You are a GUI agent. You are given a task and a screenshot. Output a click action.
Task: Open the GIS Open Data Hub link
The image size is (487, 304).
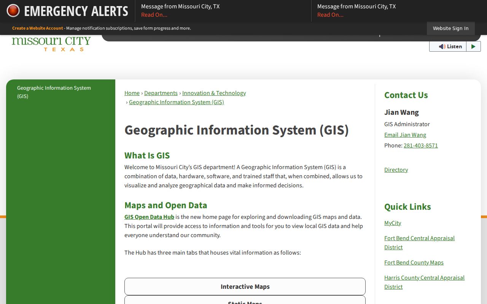tap(149, 217)
